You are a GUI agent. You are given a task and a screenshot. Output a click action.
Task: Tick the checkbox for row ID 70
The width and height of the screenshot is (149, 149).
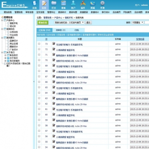point(39,60)
